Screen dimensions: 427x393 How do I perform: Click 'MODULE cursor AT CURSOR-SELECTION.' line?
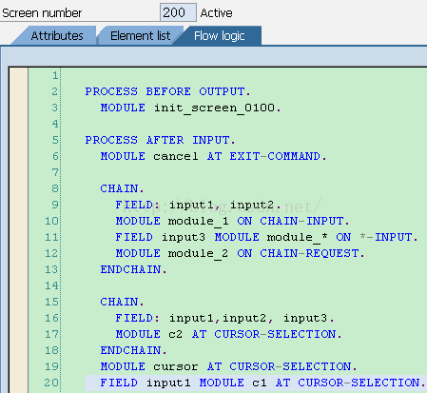228,366
